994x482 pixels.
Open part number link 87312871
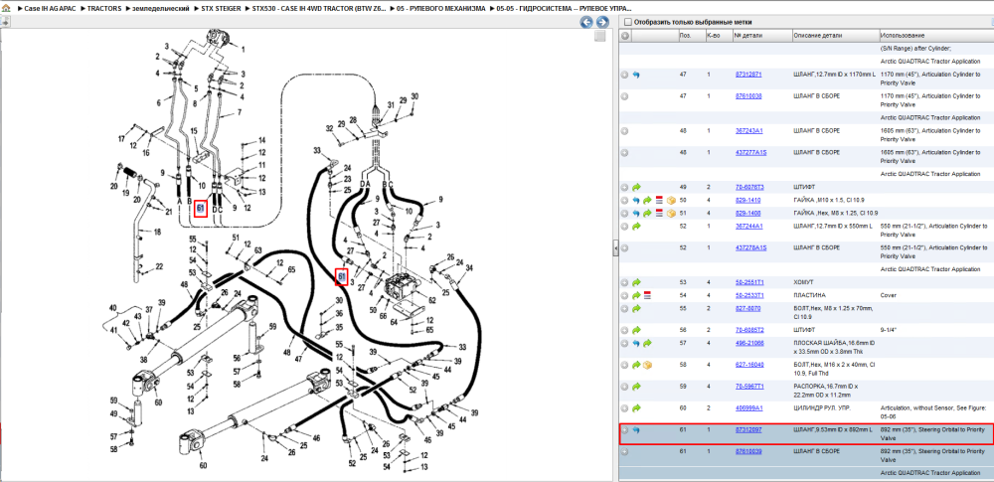pos(748,75)
